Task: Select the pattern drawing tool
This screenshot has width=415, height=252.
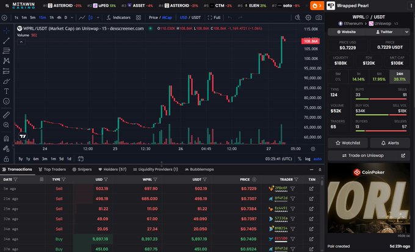Action: pos(6,60)
